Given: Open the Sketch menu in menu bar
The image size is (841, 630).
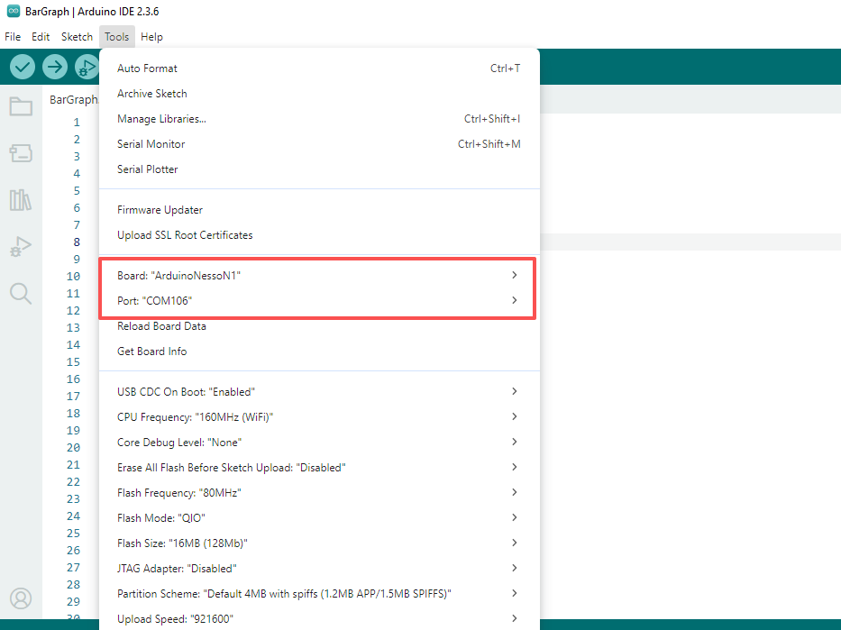Looking at the screenshot, I should coord(77,37).
